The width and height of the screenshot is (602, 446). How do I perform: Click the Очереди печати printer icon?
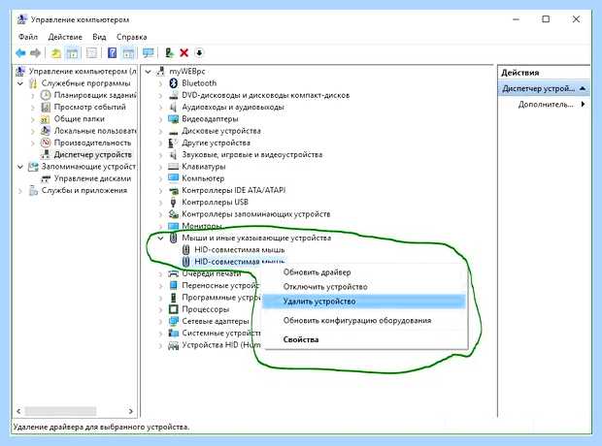(173, 273)
